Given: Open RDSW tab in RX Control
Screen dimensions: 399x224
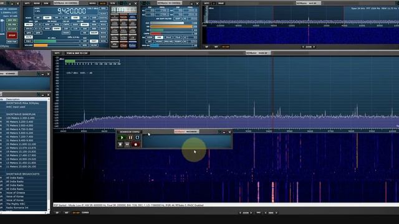Looking at the screenshot, I should pos(37,3).
